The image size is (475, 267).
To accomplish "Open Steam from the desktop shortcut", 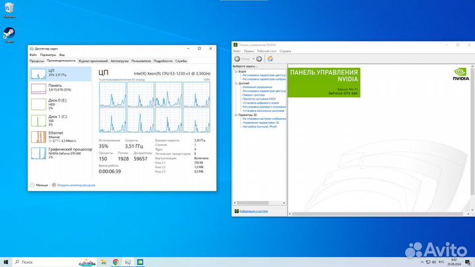I will [9, 34].
